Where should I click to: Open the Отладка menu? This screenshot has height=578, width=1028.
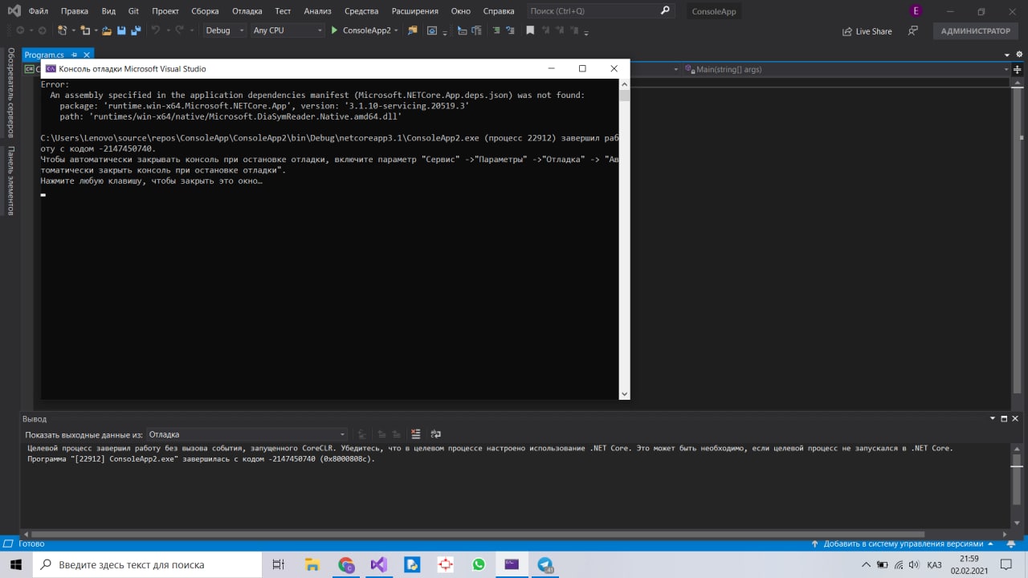point(247,11)
